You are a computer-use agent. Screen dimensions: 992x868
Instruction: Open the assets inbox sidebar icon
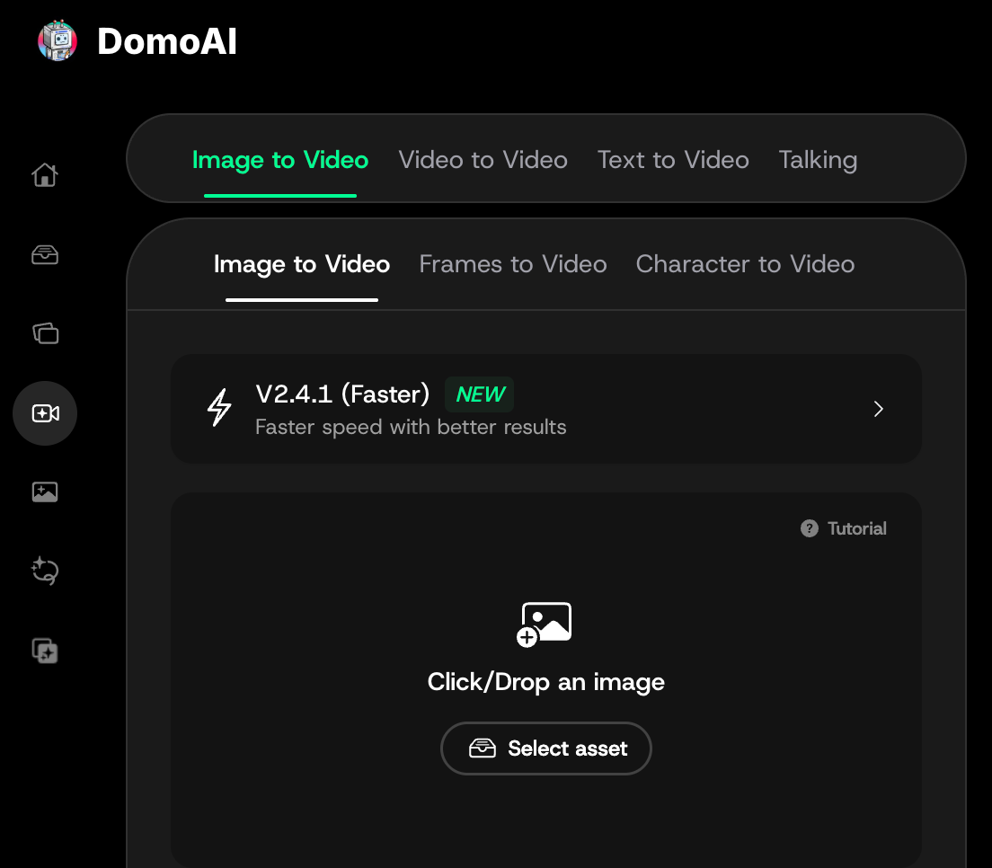point(45,255)
